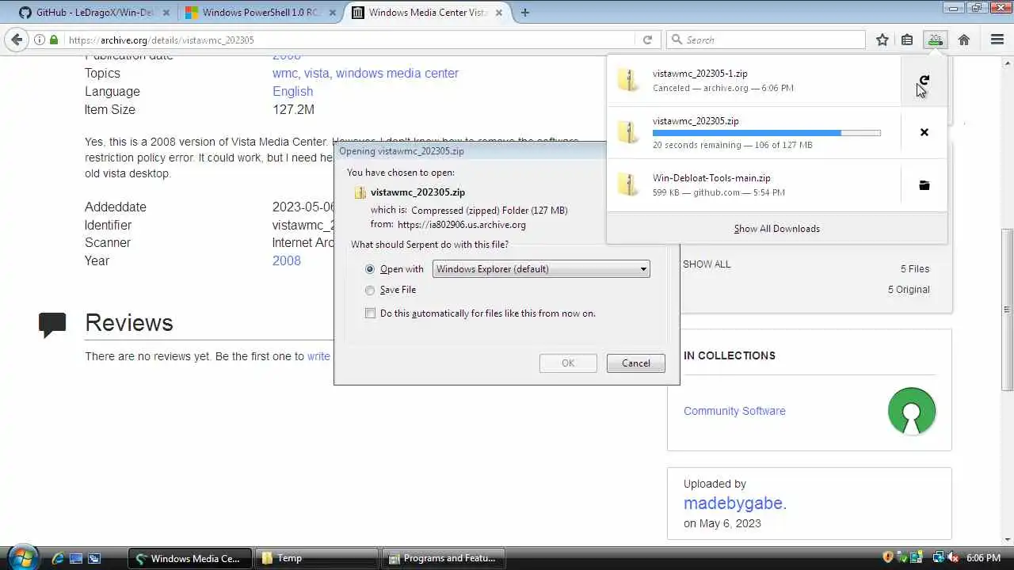This screenshot has height=570, width=1014.
Task: Open the Community Software link
Action: coord(734,411)
